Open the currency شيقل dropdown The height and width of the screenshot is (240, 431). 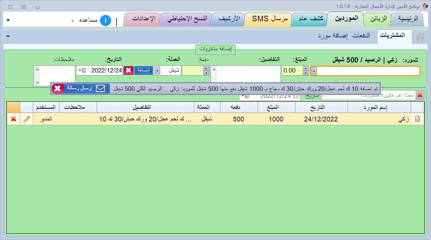coord(157,71)
